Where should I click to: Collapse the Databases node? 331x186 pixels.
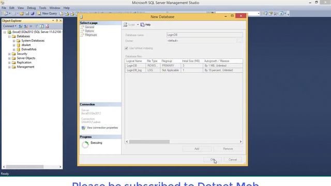tap(9, 37)
